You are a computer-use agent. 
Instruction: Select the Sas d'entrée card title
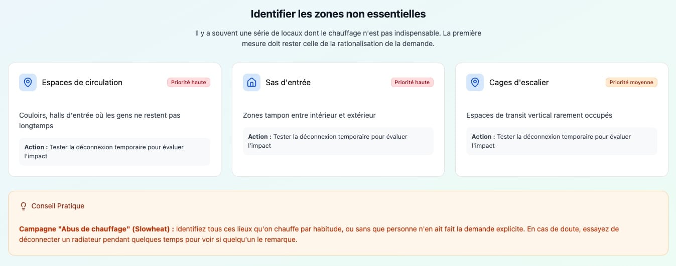pos(288,83)
